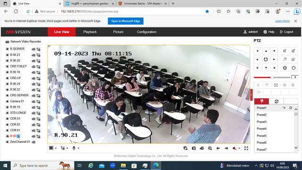Viewport: 302px width, 170px height.
Task: Toggle PTZ light icon
Action: click(x=258, y=85)
